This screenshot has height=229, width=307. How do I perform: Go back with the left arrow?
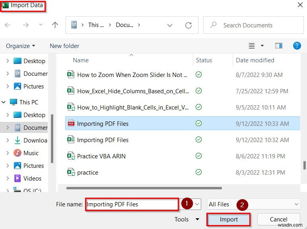pos(8,25)
